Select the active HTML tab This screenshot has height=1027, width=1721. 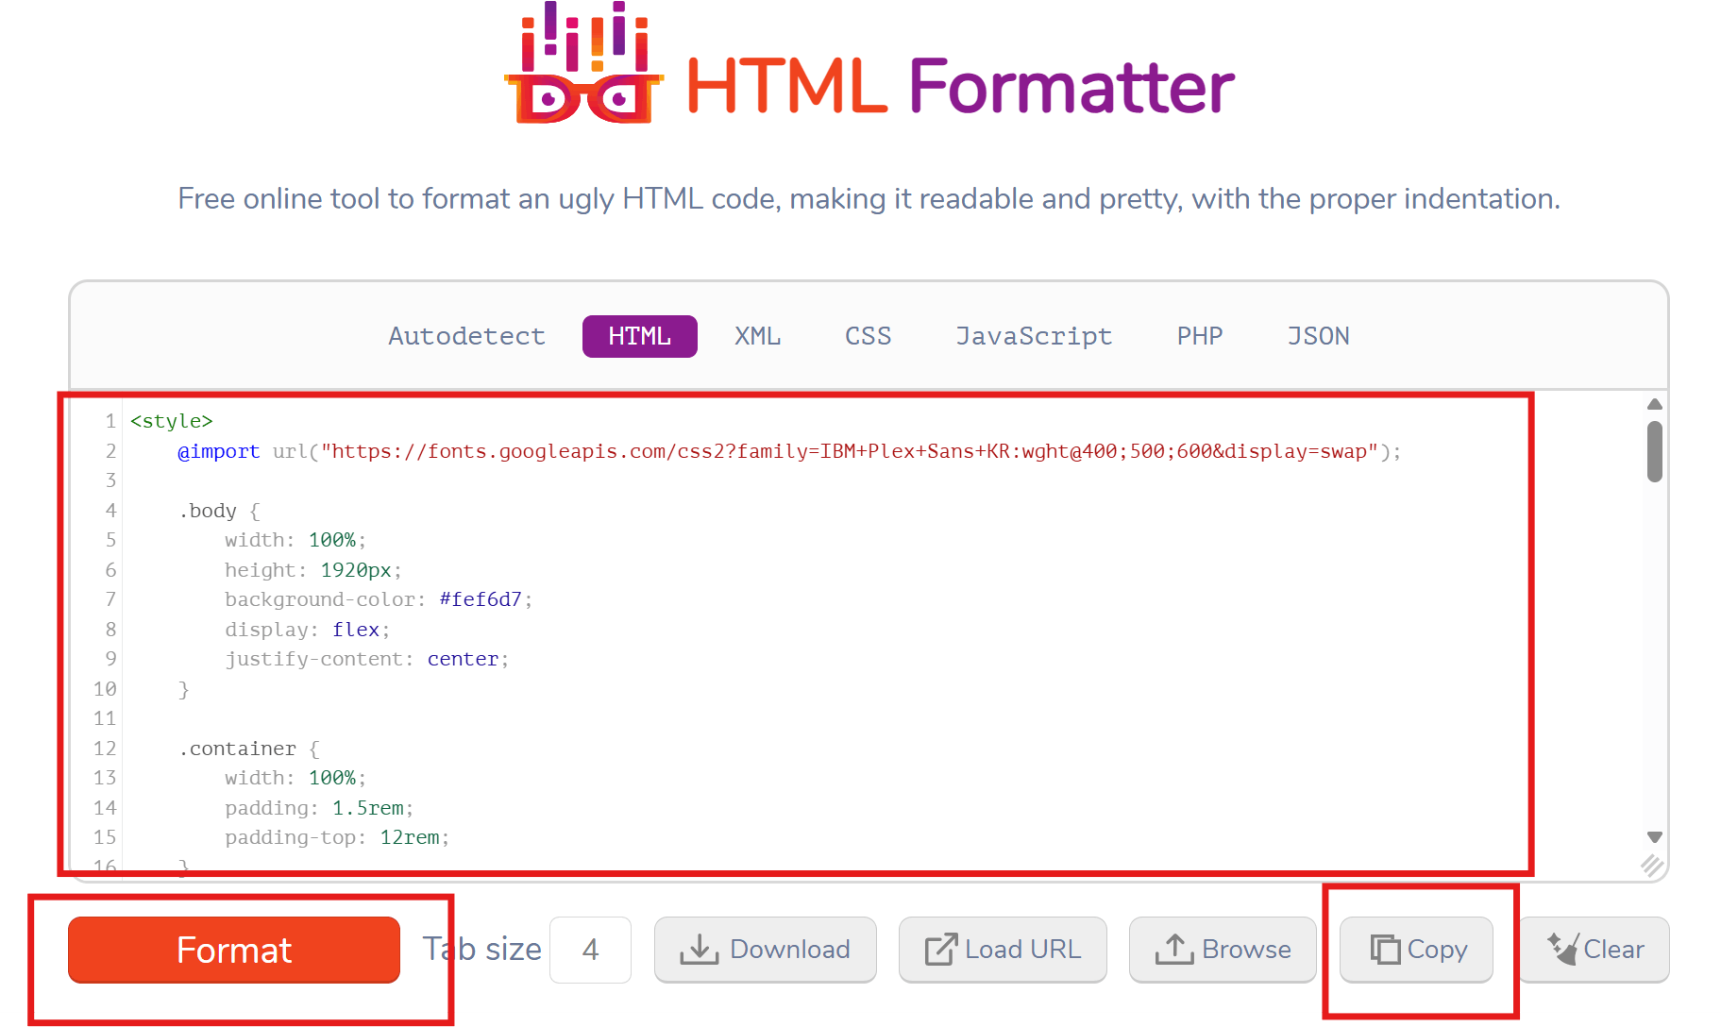pos(639,336)
